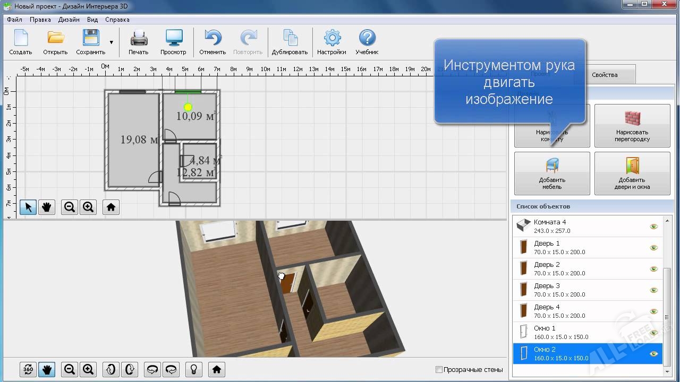Image resolution: width=680 pixels, height=382 pixels.
Task: Switch to the Свойства tab
Action: [605, 75]
